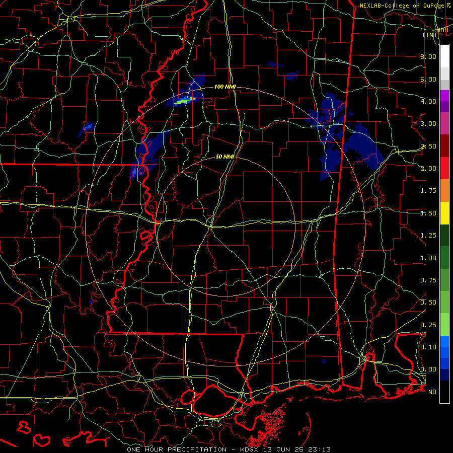Image resolution: width=453 pixels, height=453 pixels.
Task: Click the 0.10 legend value
Action: 428,347
